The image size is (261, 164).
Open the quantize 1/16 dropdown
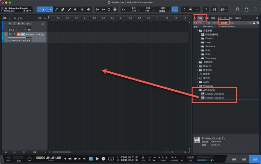135,11
